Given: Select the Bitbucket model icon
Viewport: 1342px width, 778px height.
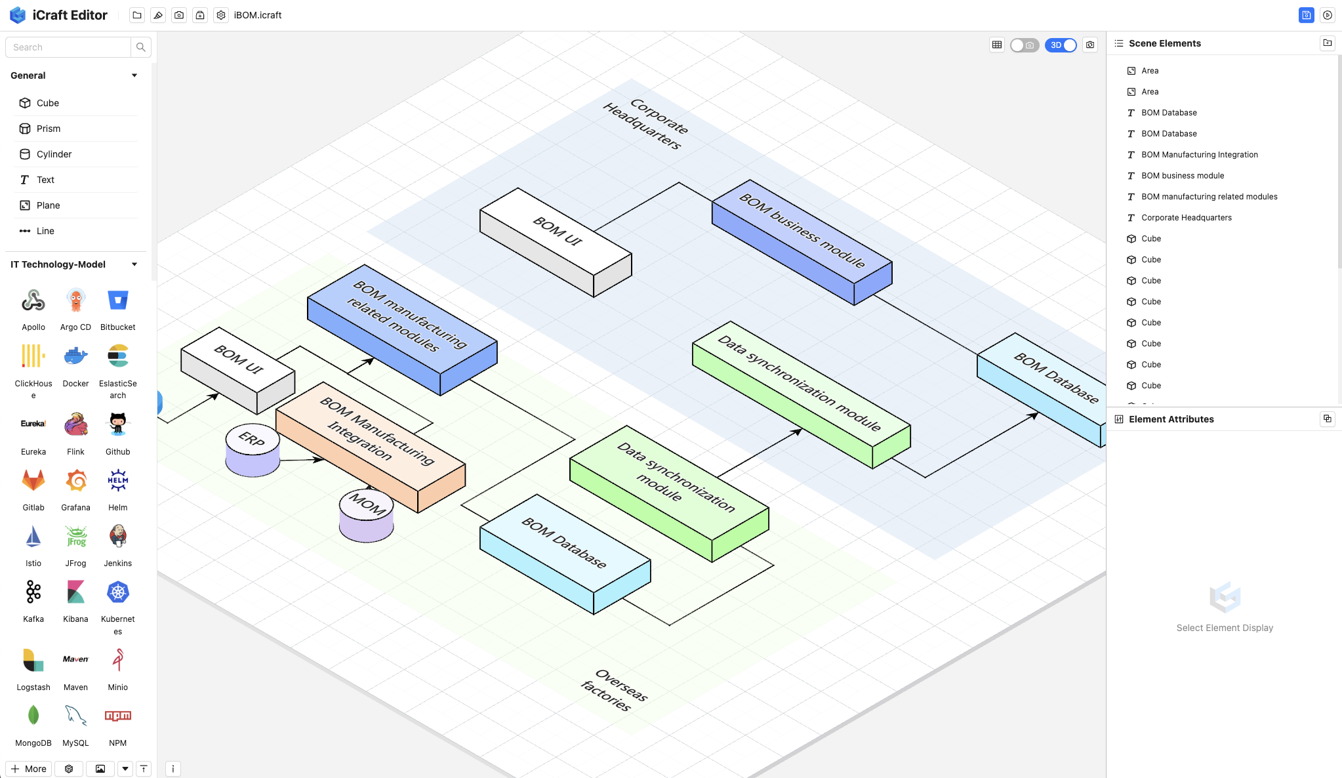Looking at the screenshot, I should (118, 301).
